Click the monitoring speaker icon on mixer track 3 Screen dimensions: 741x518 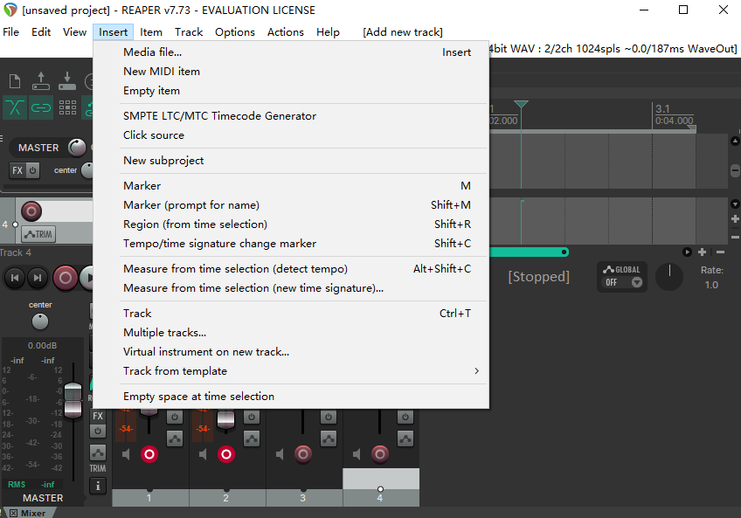click(280, 454)
